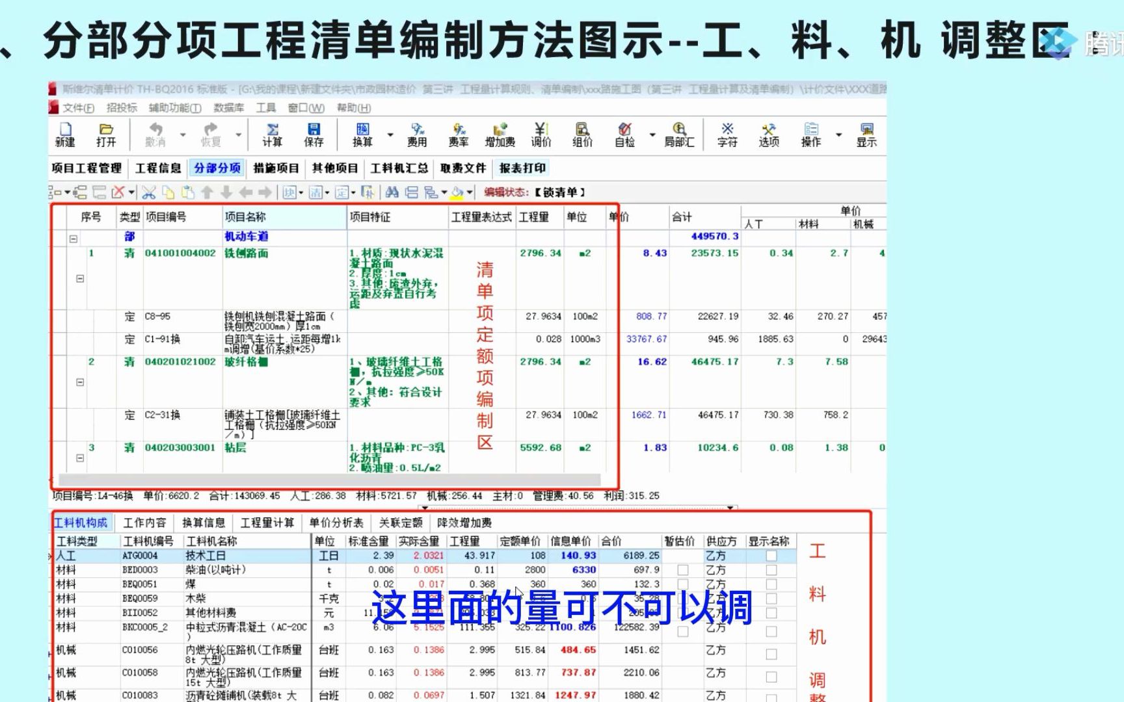This screenshot has height=702, width=1124.
Task: Click the 字符 toolbar icon
Action: pyautogui.click(x=727, y=135)
